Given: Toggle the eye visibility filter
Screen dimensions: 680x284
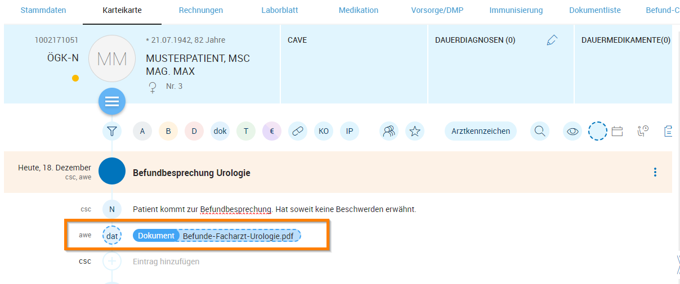Looking at the screenshot, I should pos(572,132).
